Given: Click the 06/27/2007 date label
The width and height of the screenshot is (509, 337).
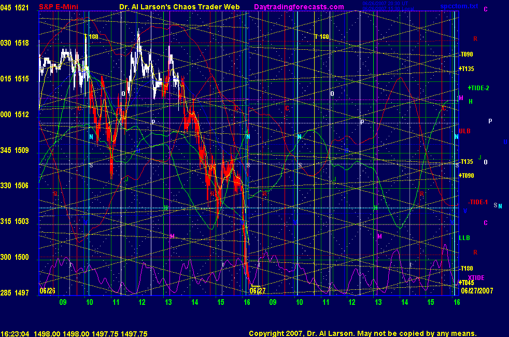Looking at the screenshot, I should click(x=477, y=290).
